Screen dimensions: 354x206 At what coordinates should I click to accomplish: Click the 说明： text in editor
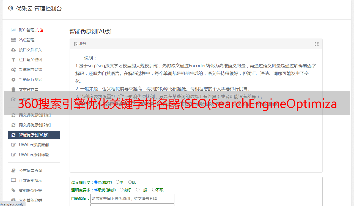click(x=90, y=58)
